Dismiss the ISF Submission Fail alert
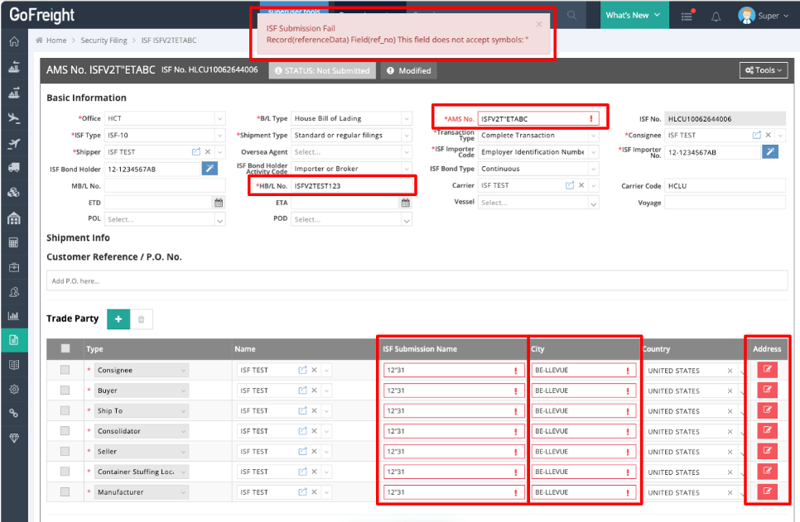 pos(539,24)
